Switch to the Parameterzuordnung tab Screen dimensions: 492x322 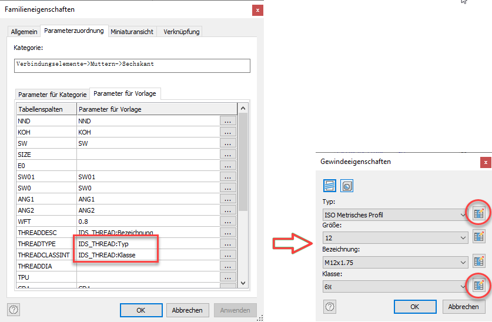[74, 31]
